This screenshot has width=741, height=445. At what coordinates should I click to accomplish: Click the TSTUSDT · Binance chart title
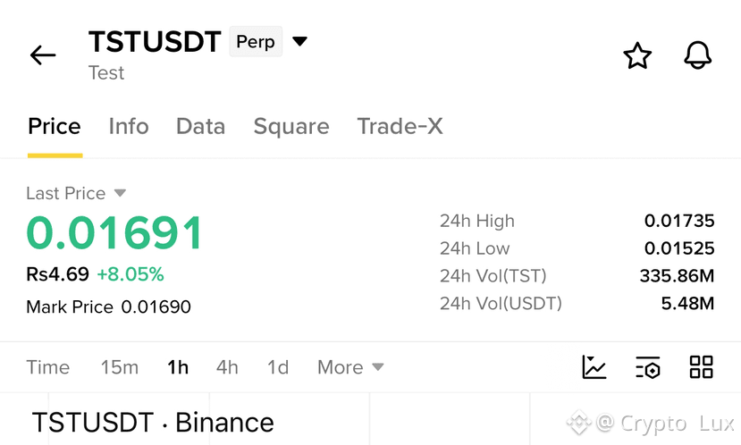[x=153, y=422]
